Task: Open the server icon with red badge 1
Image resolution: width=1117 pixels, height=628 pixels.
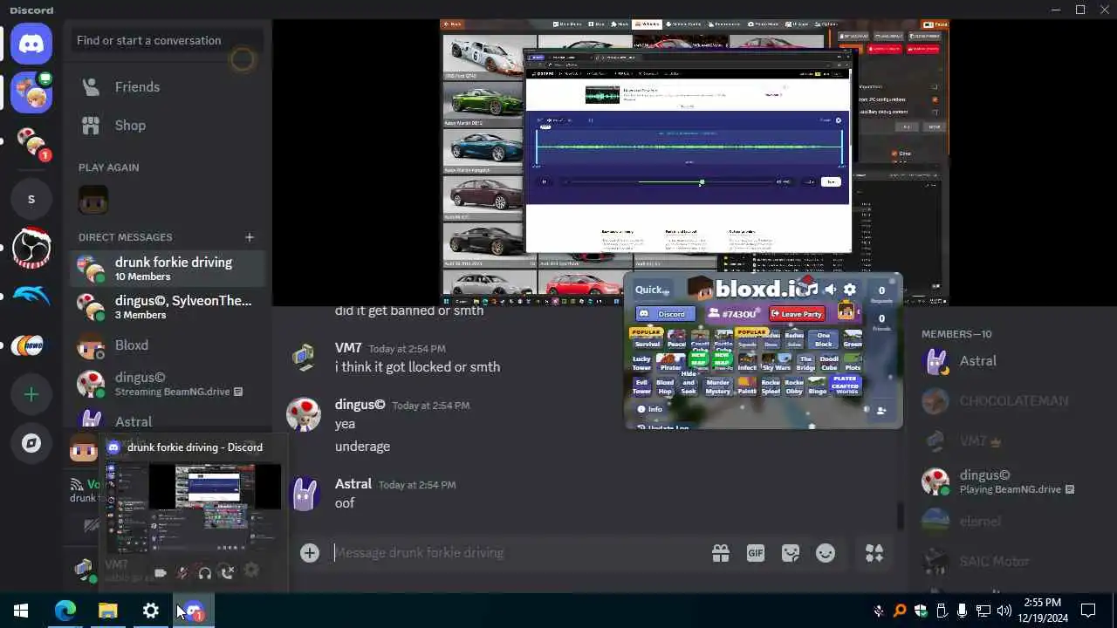Action: coord(31,143)
